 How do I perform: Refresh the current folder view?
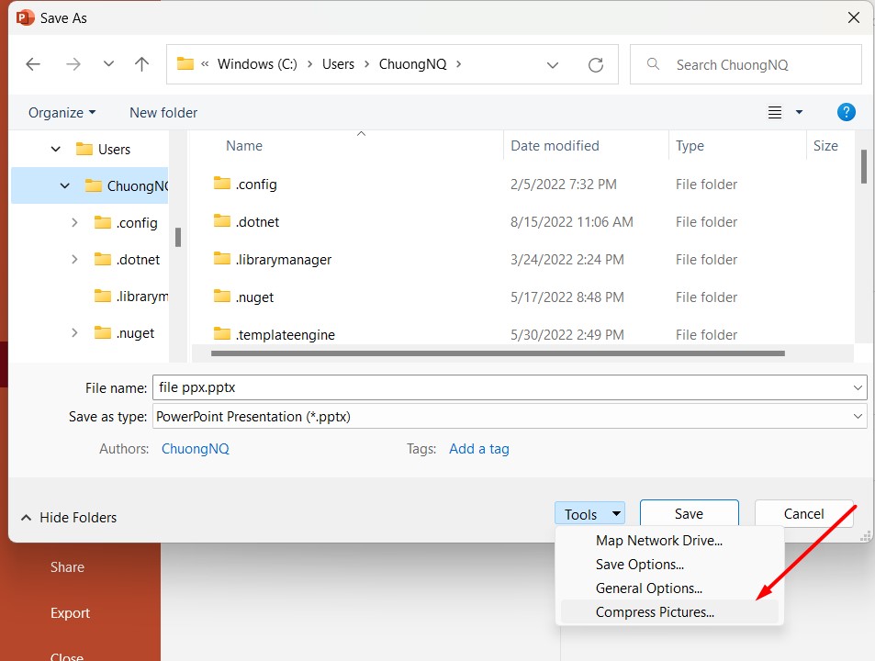point(596,64)
